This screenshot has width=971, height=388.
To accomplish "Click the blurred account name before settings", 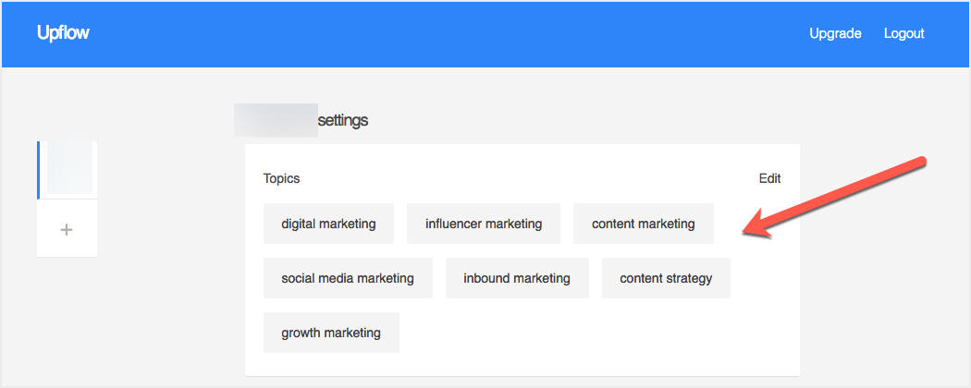I will tap(276, 120).
